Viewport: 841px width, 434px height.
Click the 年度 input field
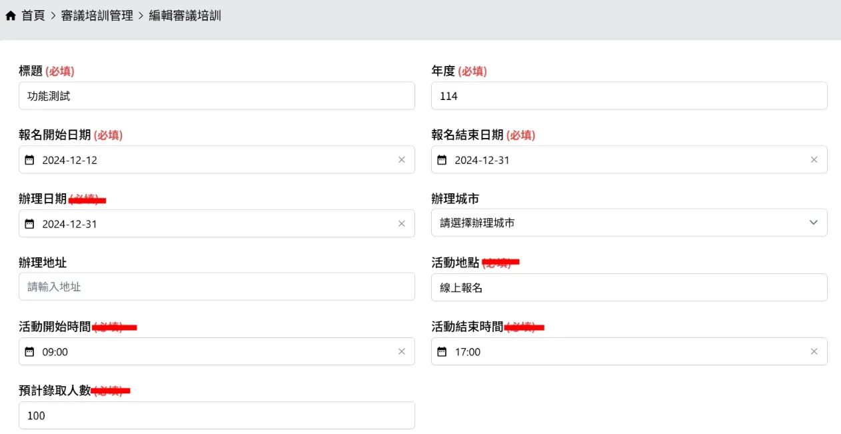click(628, 96)
